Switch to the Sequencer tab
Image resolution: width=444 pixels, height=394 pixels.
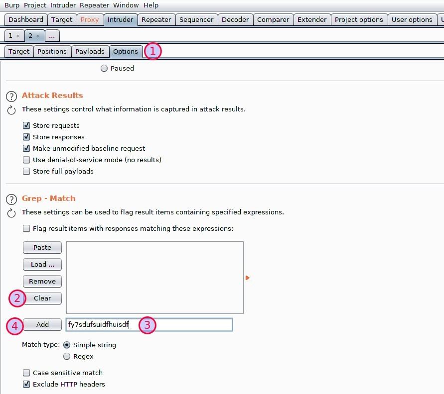[196, 20]
